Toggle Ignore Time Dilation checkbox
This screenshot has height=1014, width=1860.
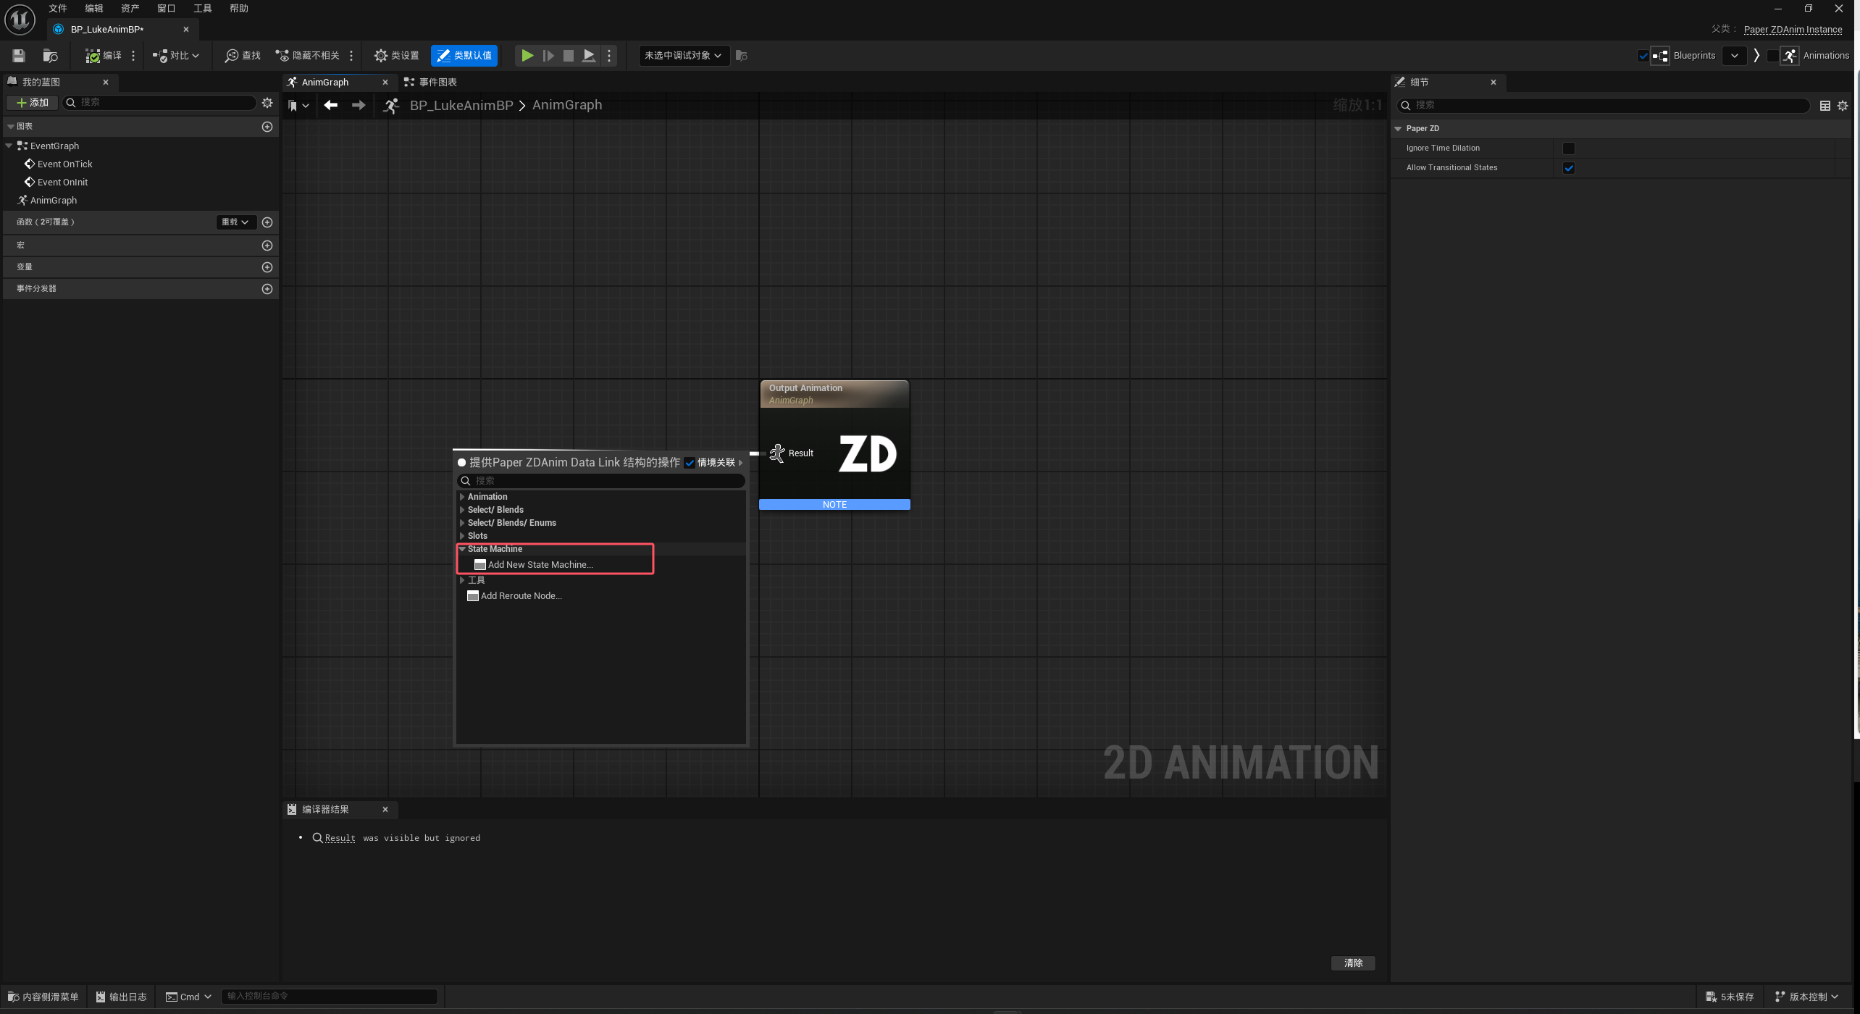pyautogui.click(x=1569, y=148)
